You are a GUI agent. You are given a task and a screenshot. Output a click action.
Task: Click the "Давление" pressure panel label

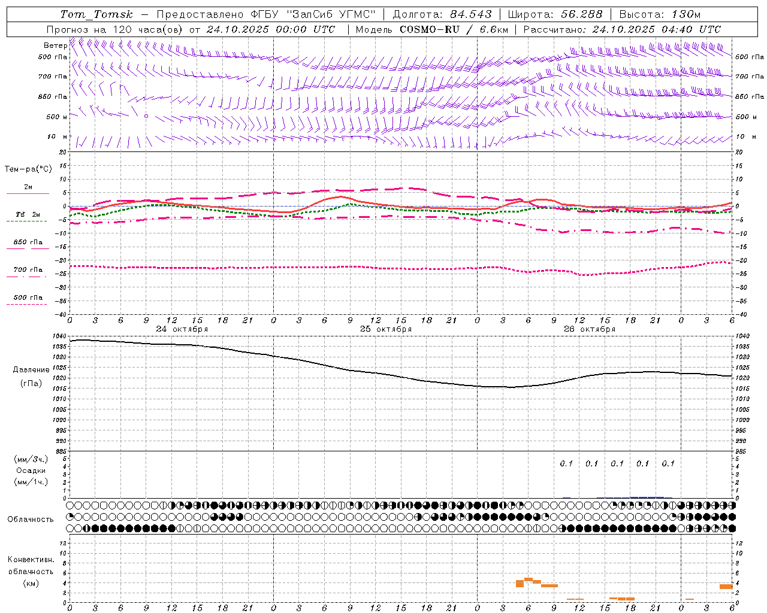[31, 370]
